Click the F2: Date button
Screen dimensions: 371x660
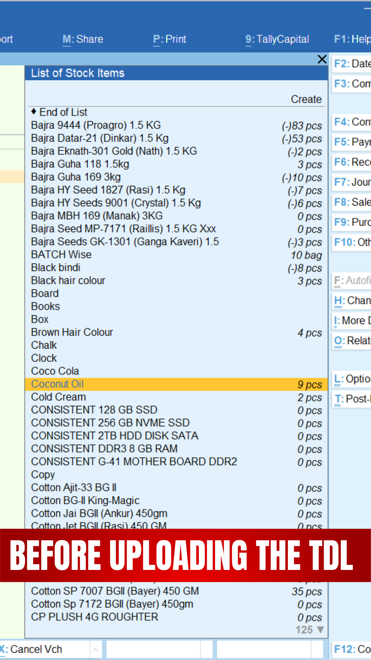pyautogui.click(x=352, y=64)
